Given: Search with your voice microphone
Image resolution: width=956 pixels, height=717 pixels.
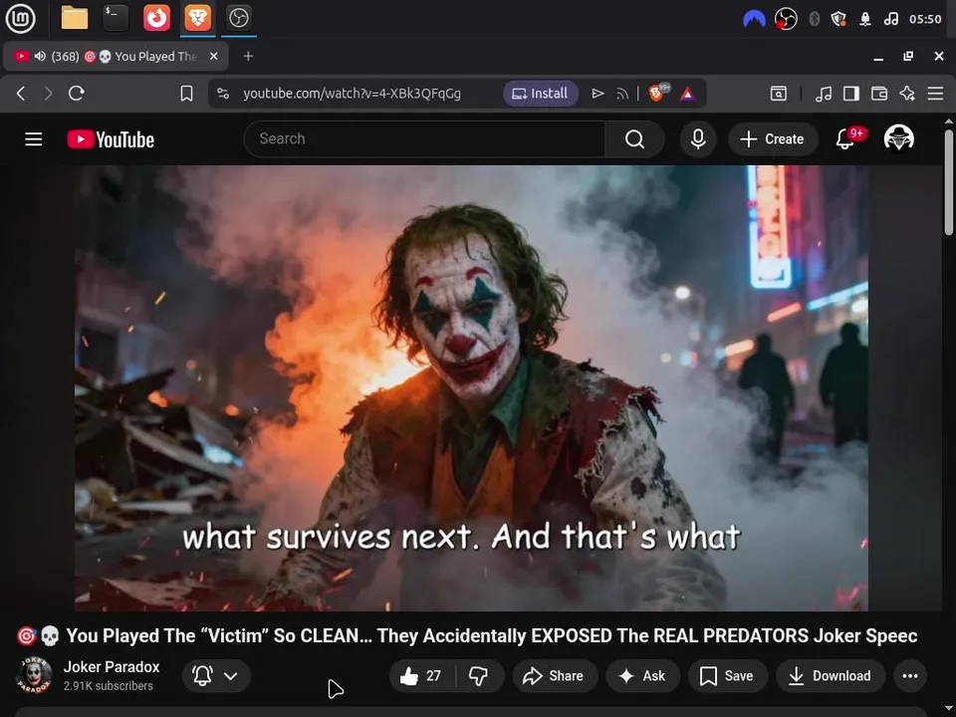Looking at the screenshot, I should 698,139.
